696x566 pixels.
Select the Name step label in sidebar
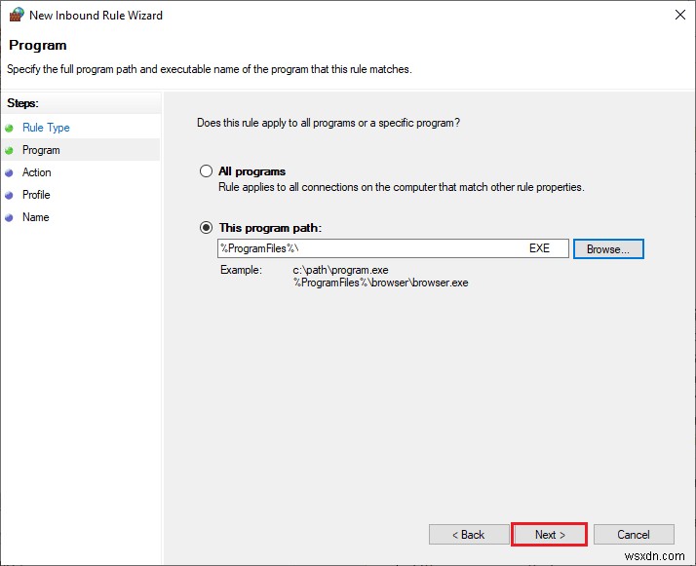point(35,217)
